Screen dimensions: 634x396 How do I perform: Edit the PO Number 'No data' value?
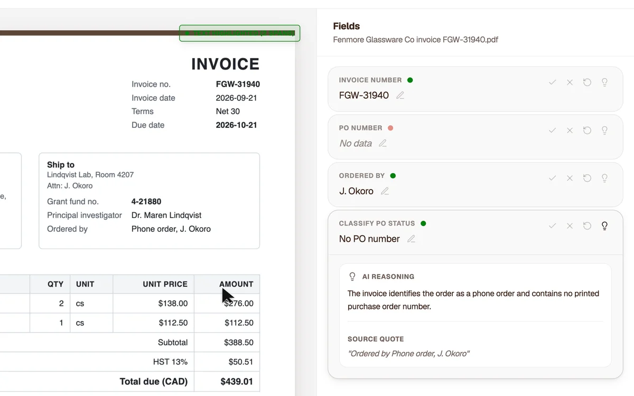pyautogui.click(x=383, y=144)
